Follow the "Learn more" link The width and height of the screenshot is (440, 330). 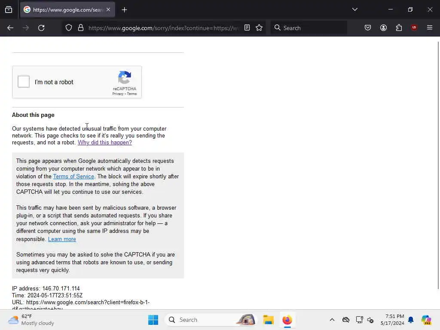[62, 239]
